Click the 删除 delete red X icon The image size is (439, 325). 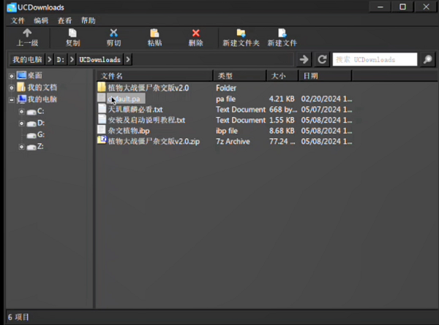(x=195, y=34)
